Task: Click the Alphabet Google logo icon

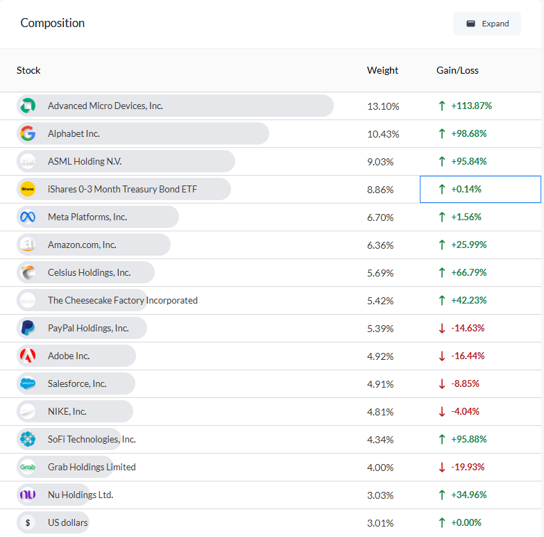Action: 28,133
